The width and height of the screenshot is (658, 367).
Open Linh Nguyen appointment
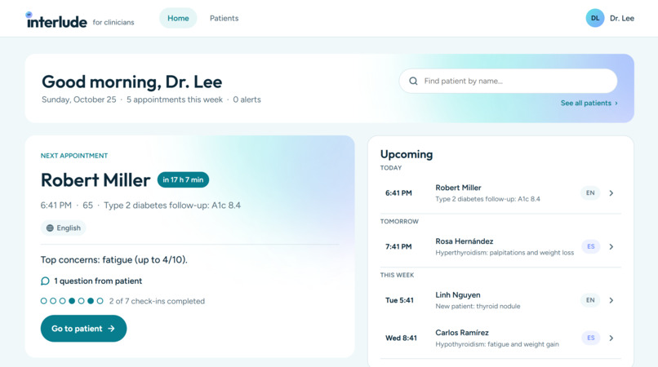(x=500, y=300)
